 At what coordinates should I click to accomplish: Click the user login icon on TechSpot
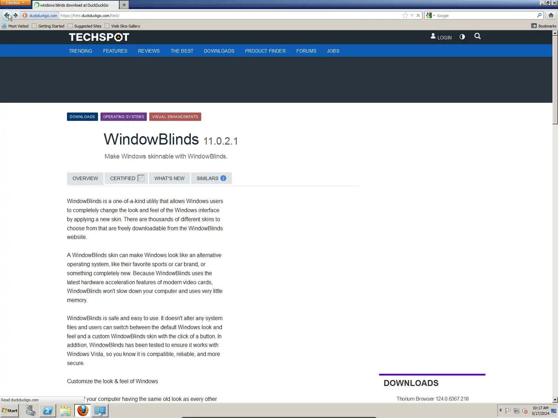coord(433,36)
